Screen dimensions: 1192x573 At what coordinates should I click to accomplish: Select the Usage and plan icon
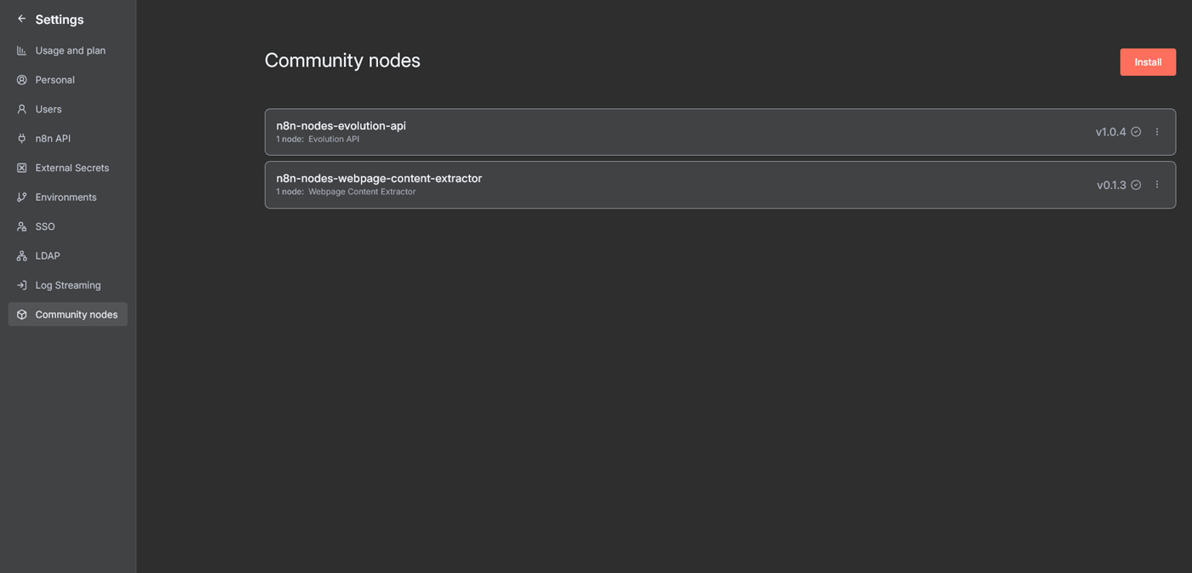[20, 50]
